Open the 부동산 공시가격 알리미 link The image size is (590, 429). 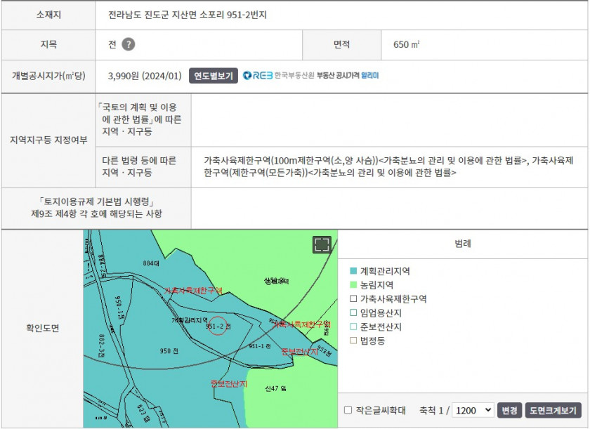[348, 76]
